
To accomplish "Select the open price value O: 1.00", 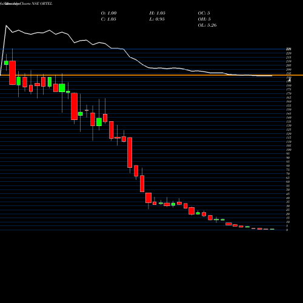I will click(108, 13).
